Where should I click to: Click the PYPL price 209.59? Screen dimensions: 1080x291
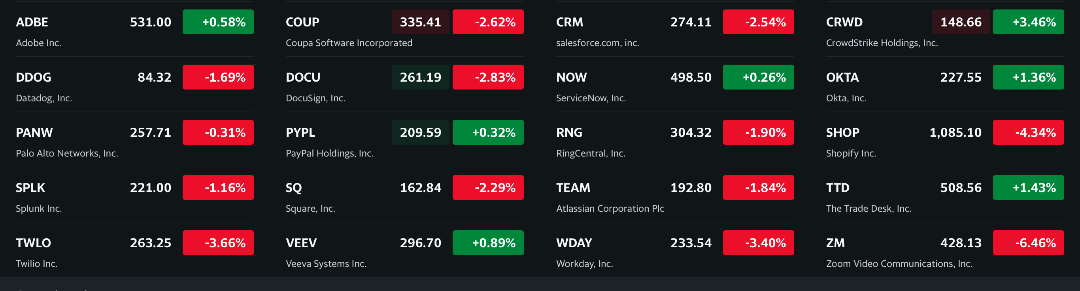click(x=420, y=132)
